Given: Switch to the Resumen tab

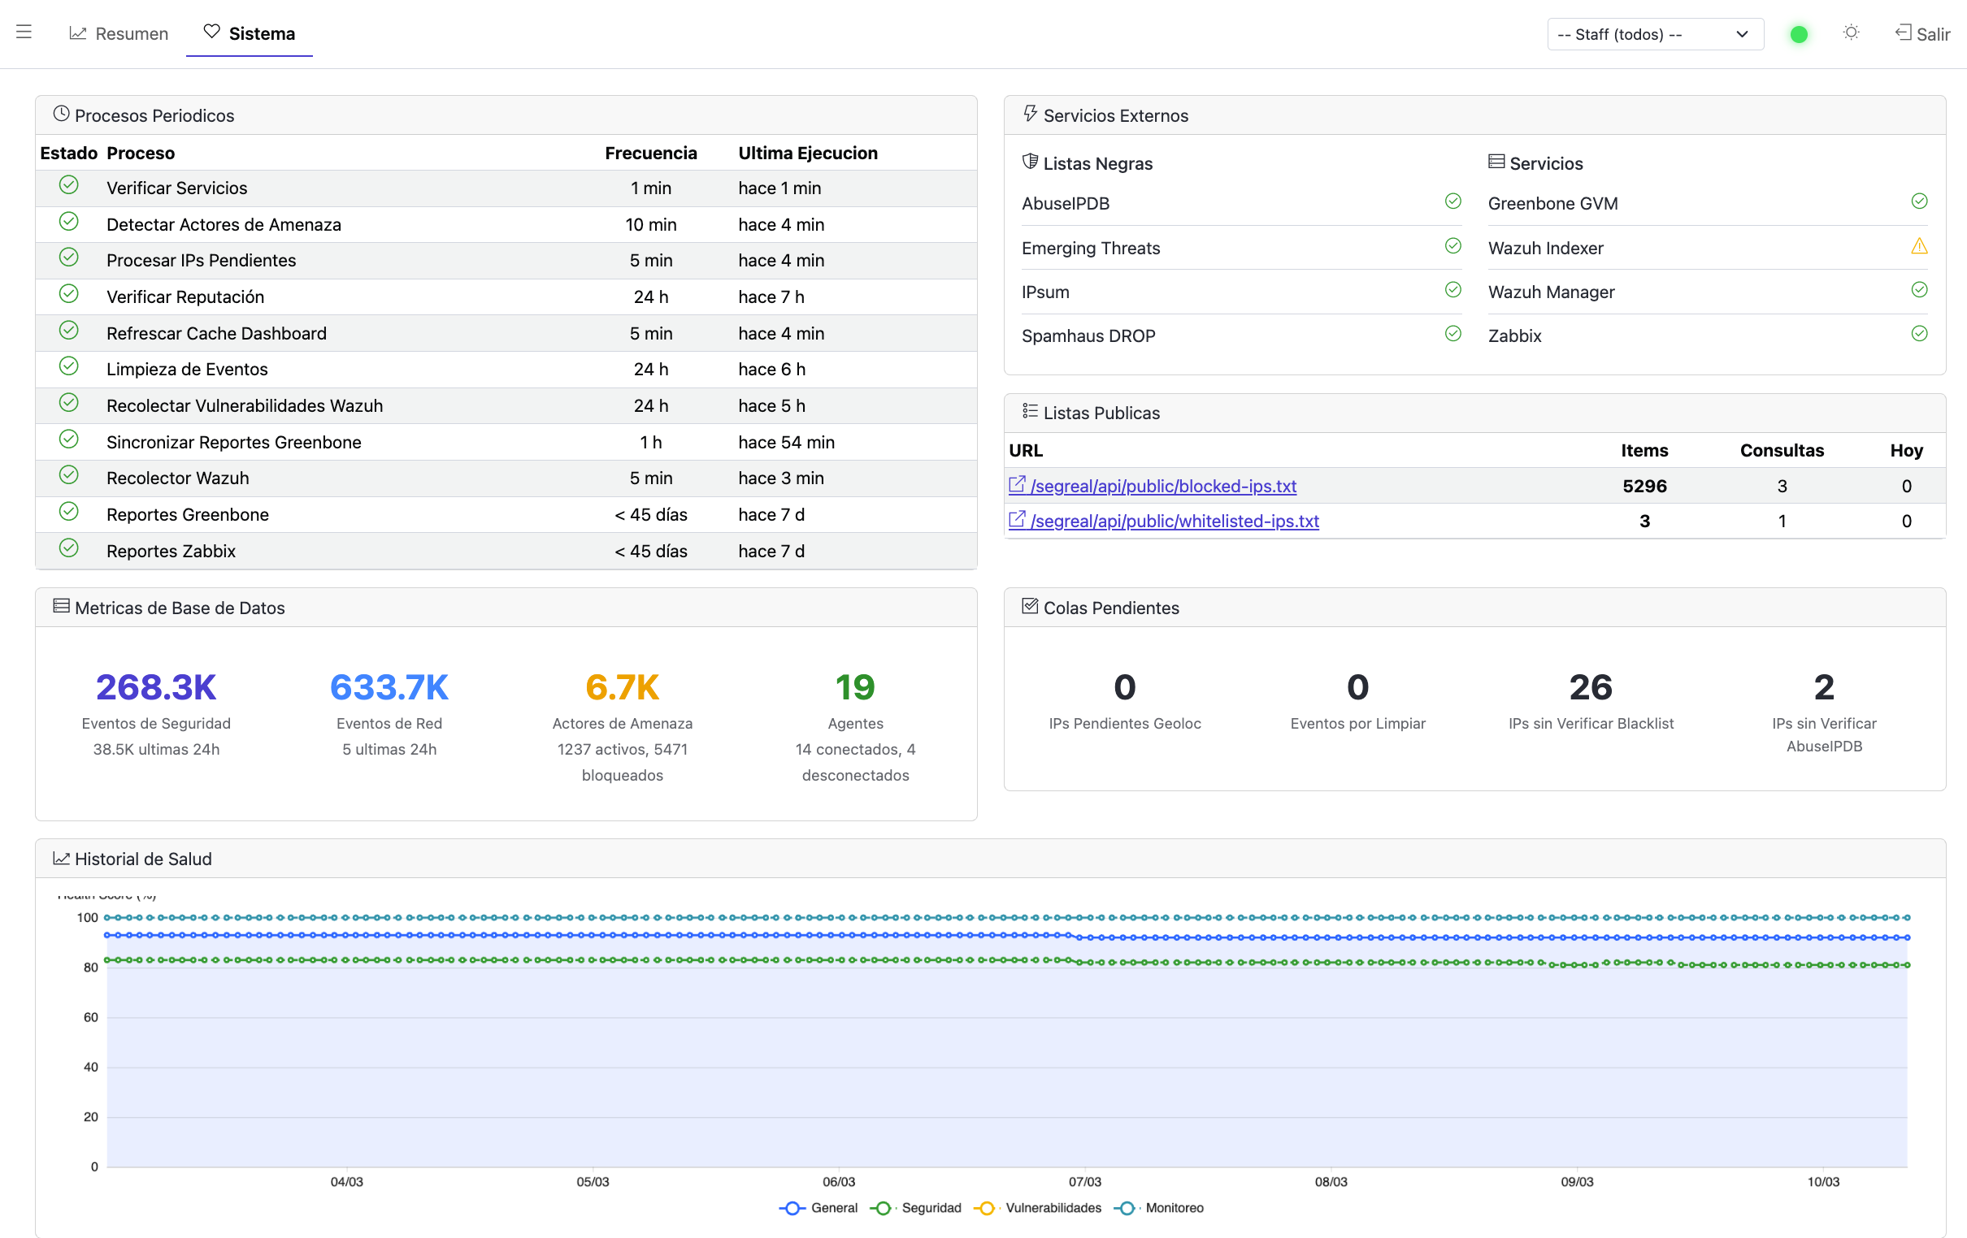Looking at the screenshot, I should click(119, 33).
